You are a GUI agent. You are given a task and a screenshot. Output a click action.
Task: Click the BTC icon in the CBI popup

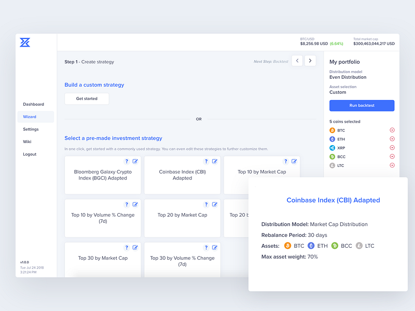[287, 246]
